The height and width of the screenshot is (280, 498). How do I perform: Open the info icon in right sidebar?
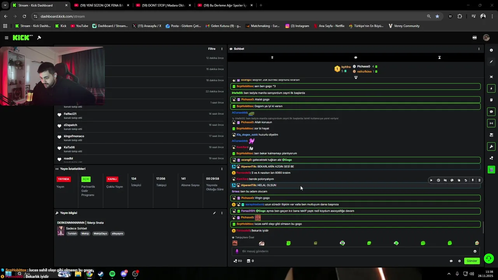click(491, 50)
